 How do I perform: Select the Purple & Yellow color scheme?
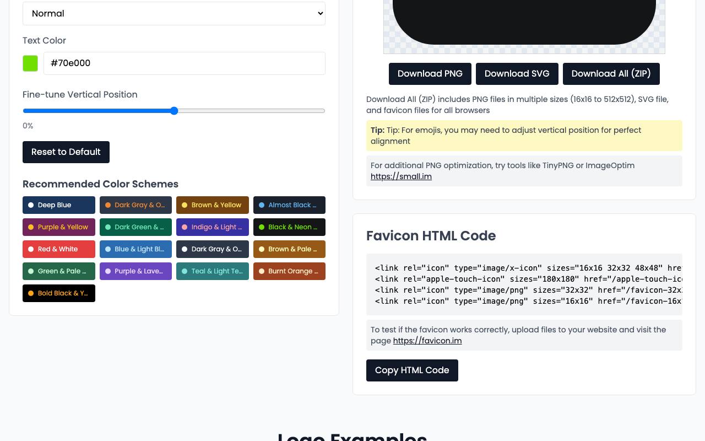59,227
